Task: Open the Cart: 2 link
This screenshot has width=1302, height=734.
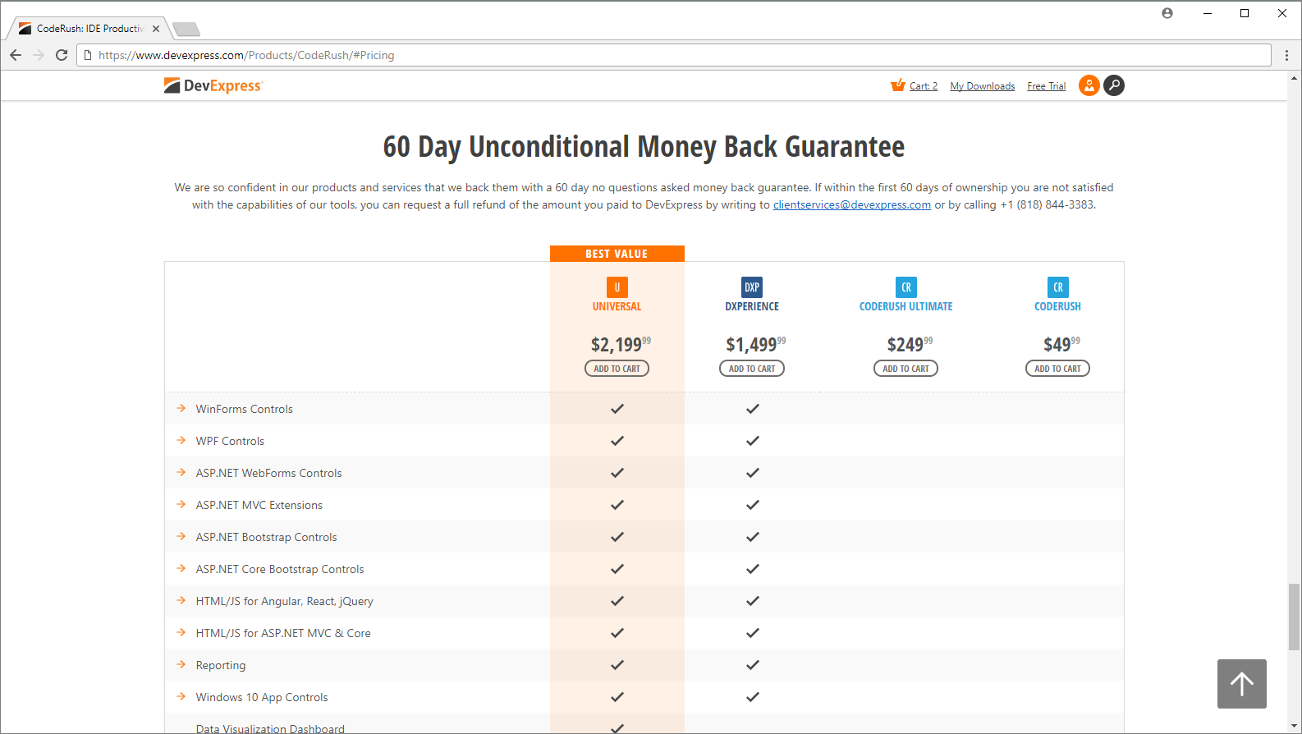Action: 923,86
